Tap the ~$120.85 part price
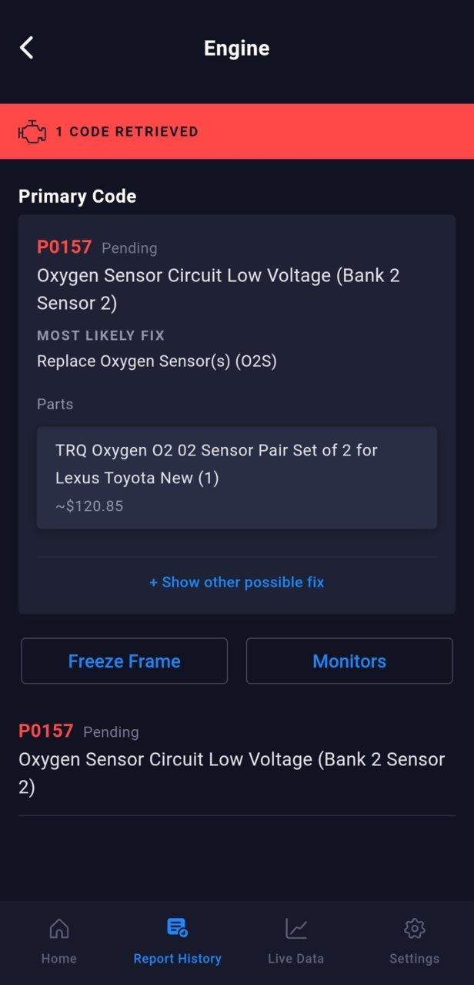The width and height of the screenshot is (474, 985). pos(89,506)
